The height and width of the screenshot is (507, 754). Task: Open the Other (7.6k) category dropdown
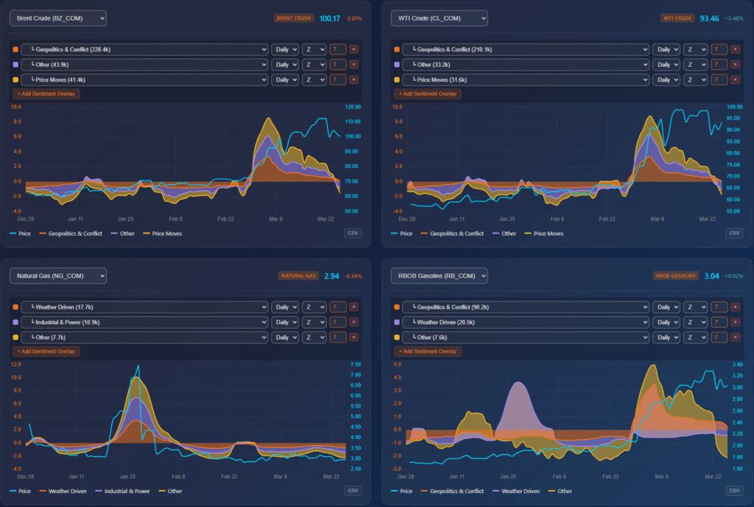pos(526,338)
